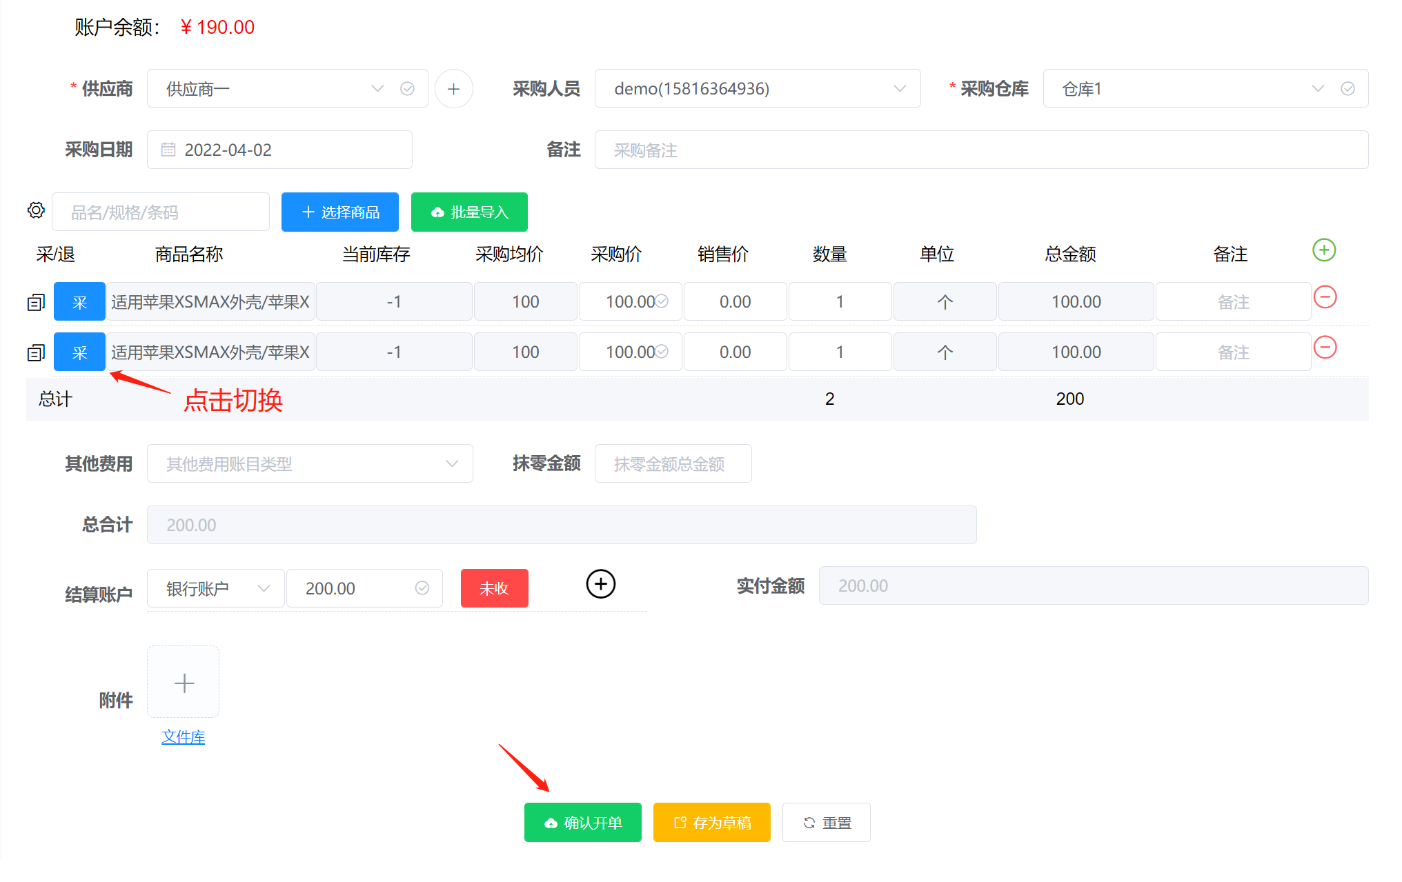Open the purchaser dropdown showing demo(15816364936)
1402x882 pixels.
pyautogui.click(x=758, y=88)
